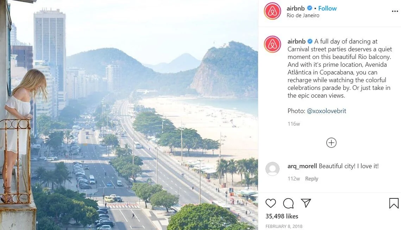Open the three-dot more options menu
Image resolution: width=401 pixels, height=230 pixels.
click(395, 11)
